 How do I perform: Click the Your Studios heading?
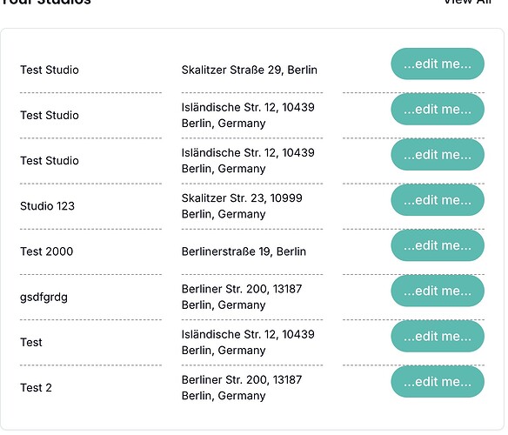46,2
